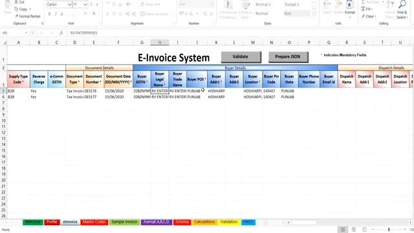Open Clipboard dialog launcher
Screen dimensions: 414x233
click(x=42, y=23)
